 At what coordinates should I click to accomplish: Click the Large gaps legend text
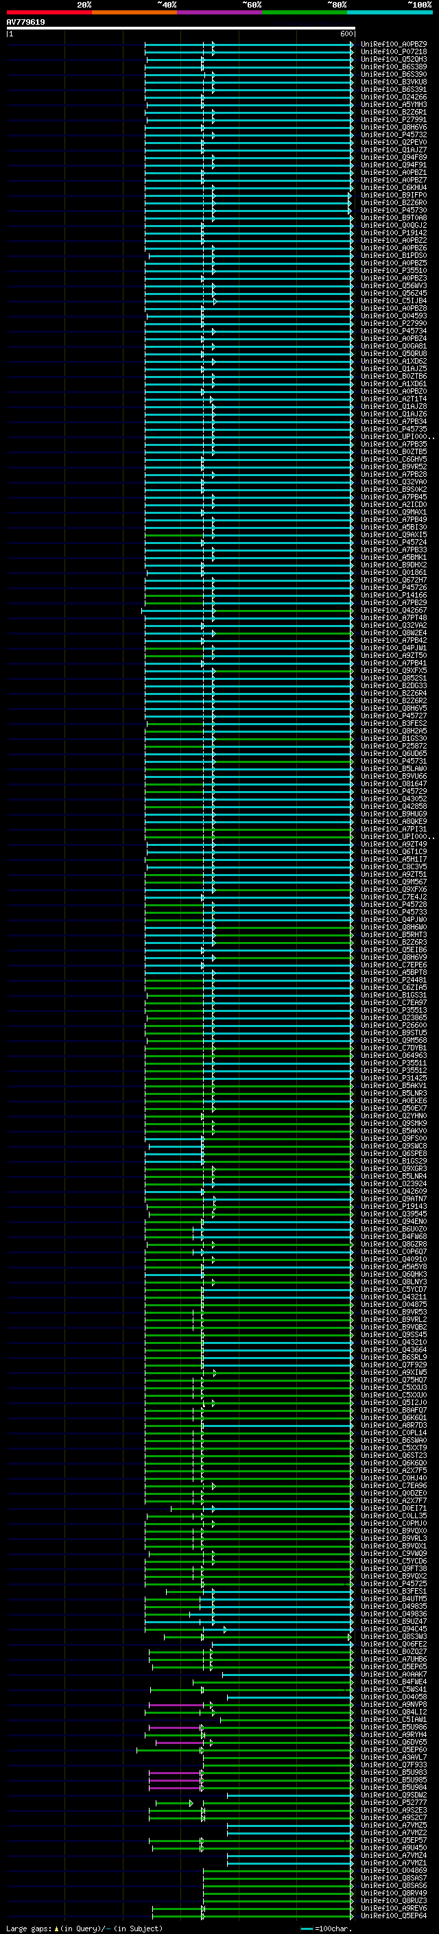(84, 1928)
